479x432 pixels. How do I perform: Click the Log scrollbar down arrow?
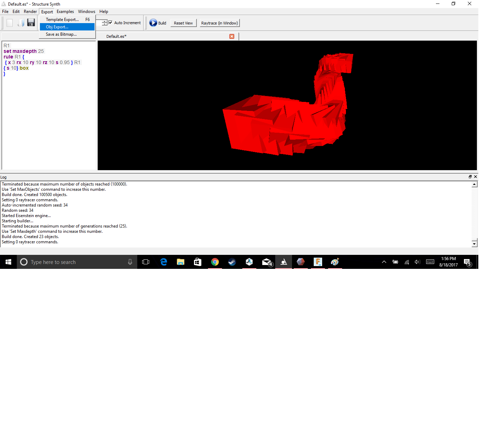point(474,244)
